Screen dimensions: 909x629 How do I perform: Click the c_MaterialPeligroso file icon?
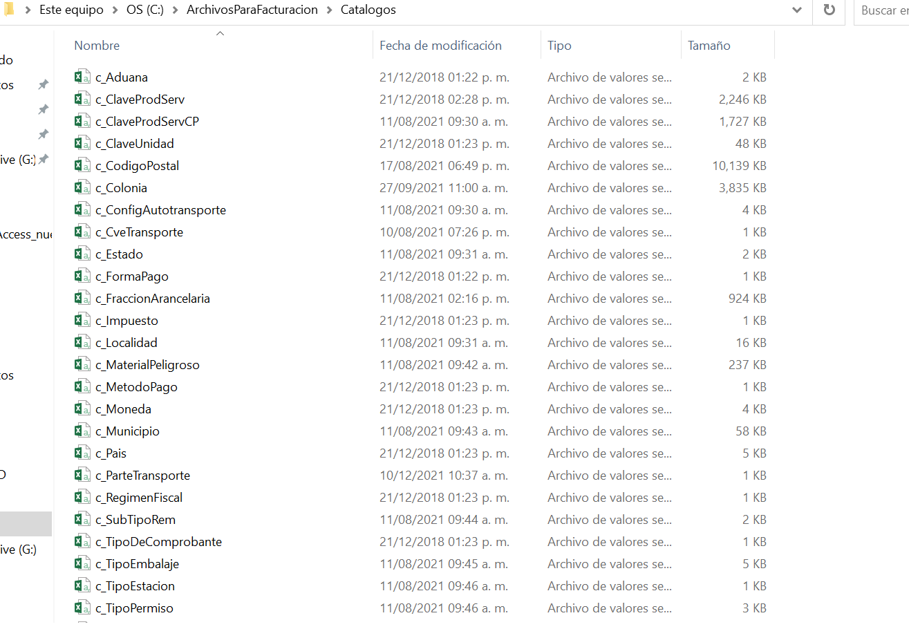pos(82,364)
